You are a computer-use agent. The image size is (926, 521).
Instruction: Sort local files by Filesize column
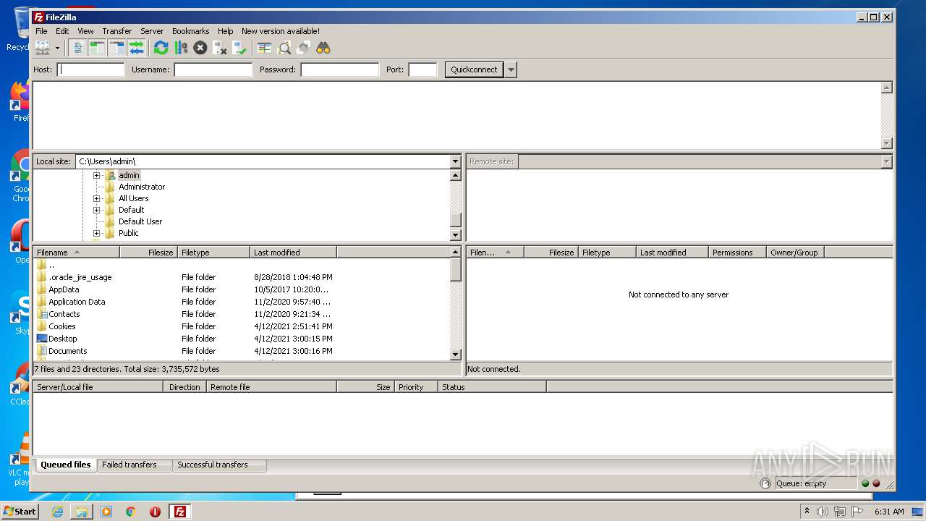coord(149,253)
